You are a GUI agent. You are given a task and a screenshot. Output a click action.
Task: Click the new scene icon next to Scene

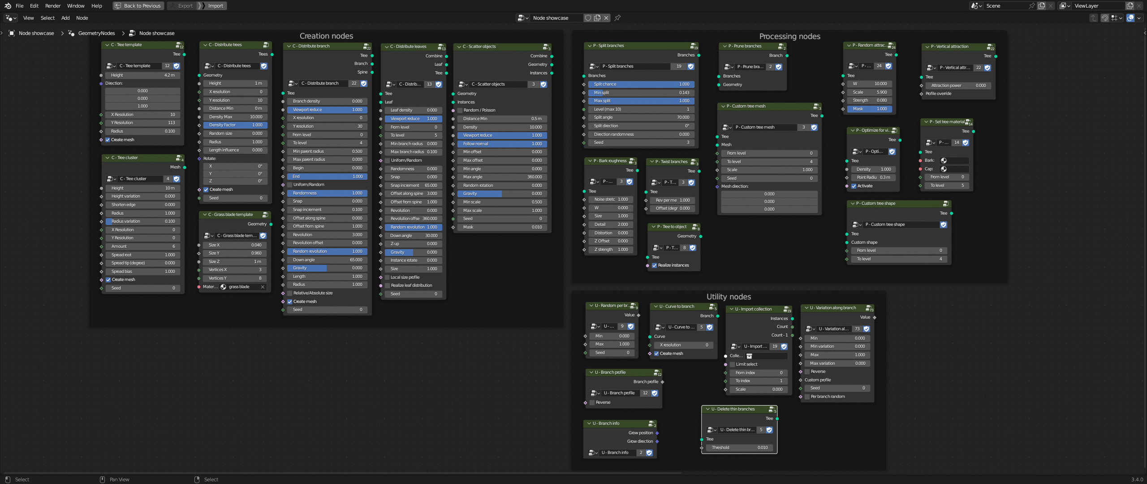[1042, 6]
